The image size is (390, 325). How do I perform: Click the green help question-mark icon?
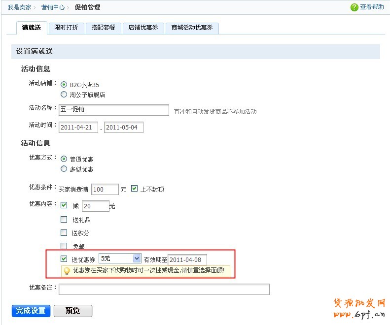pos(354,7)
